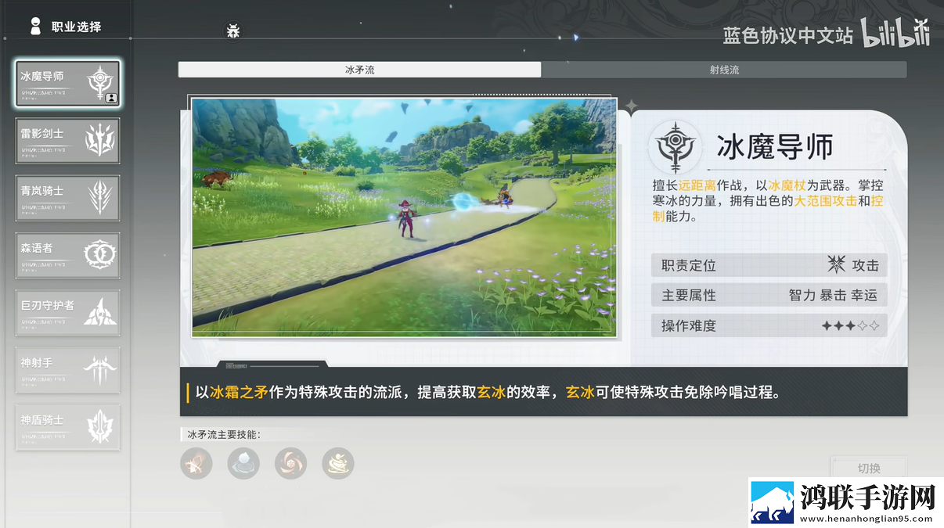Click the third skill icon with snowflake swirl
The width and height of the screenshot is (944, 528).
pos(290,464)
